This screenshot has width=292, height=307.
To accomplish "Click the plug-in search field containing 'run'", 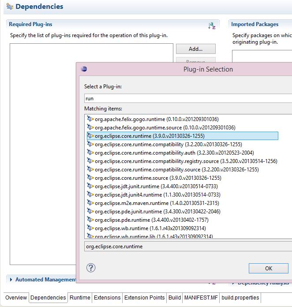I will tap(188, 99).
